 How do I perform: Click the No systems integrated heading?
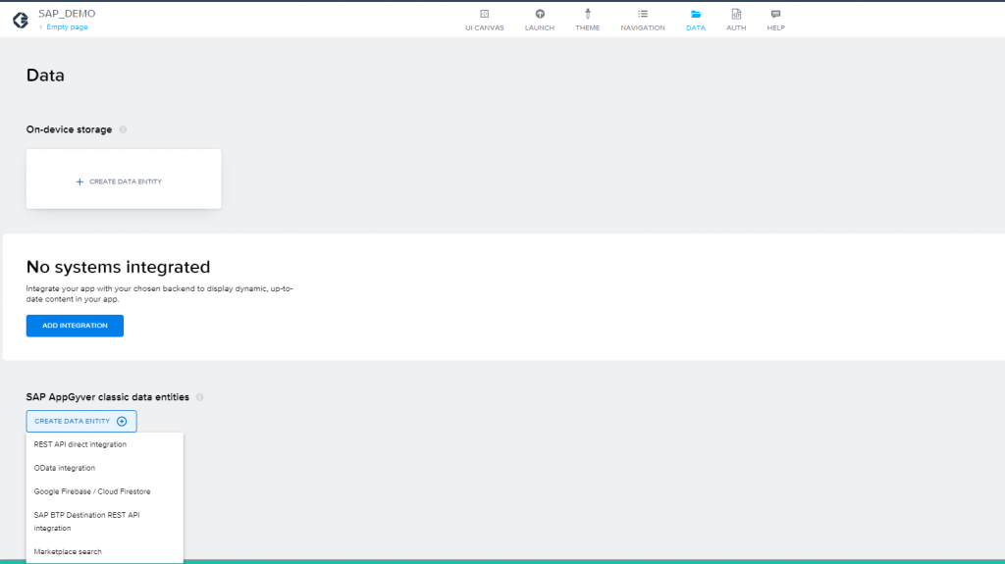coord(118,267)
